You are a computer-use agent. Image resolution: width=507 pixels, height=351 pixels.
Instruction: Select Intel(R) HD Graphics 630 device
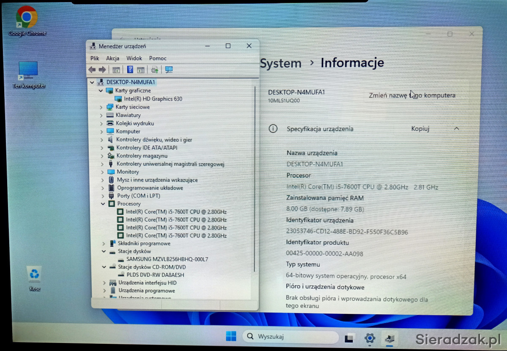(x=153, y=99)
